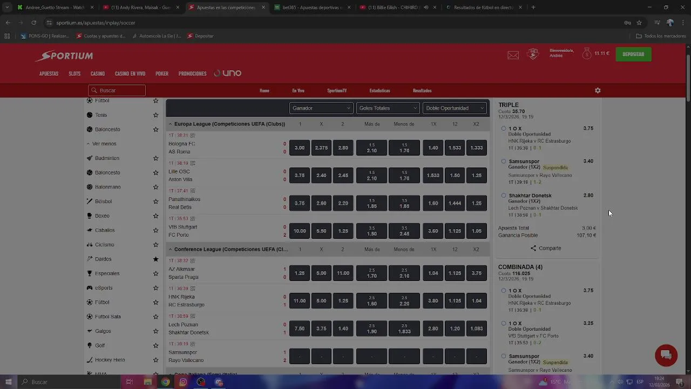This screenshot has height=389, width=691.
Task: Open the Ganador market dropdown
Action: click(321, 108)
